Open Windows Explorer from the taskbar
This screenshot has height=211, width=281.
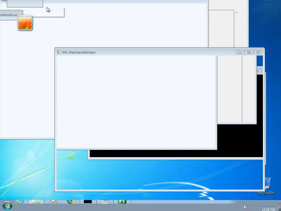coord(36,202)
